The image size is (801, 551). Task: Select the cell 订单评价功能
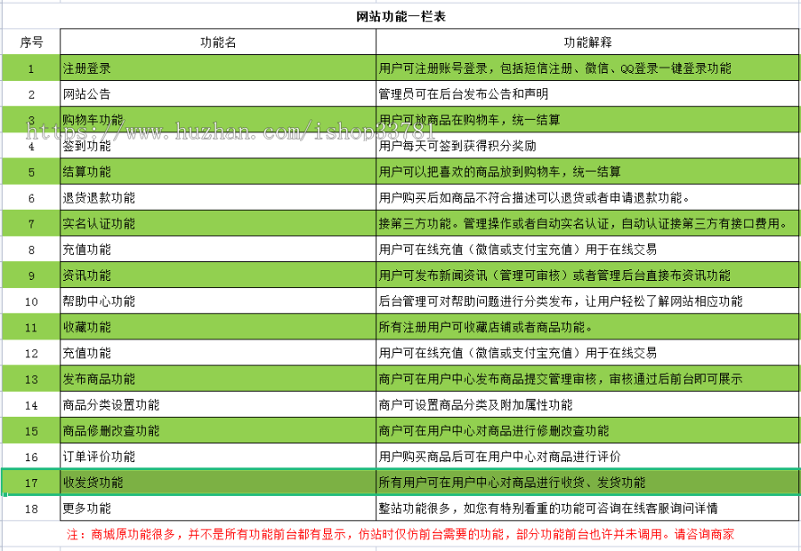pyautogui.click(x=218, y=457)
